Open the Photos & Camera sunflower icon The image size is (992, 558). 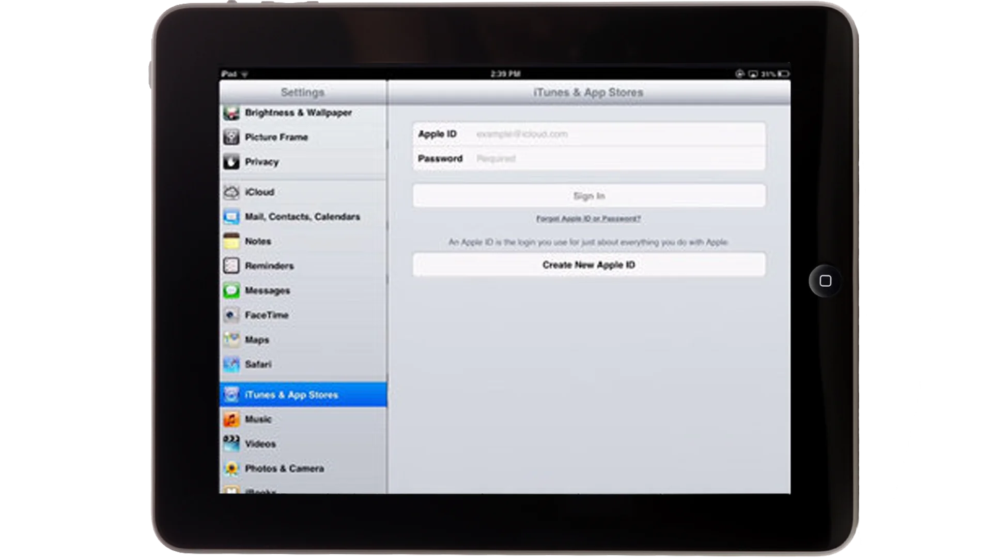tap(231, 468)
